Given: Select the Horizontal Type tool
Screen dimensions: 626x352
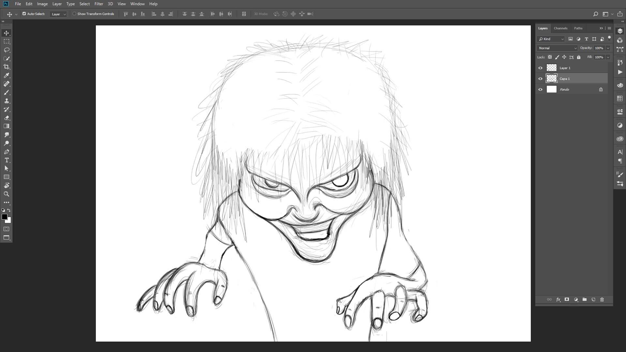Looking at the screenshot, I should (x=7, y=160).
